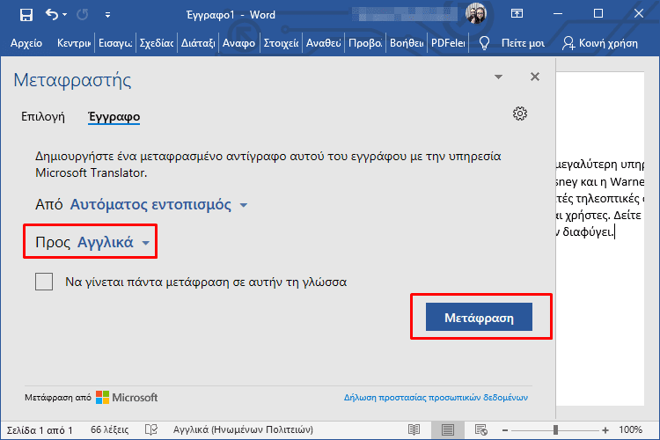Open the Βοήθεια ribbon tab
The height and width of the screenshot is (440, 660).
point(407,43)
